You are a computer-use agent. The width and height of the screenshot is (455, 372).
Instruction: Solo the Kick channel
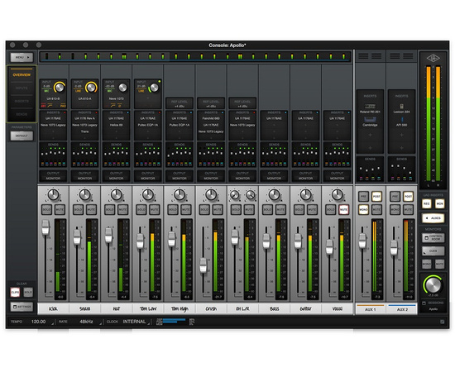point(46,209)
